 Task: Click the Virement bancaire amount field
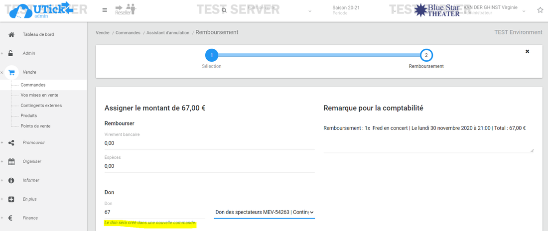tap(209, 143)
